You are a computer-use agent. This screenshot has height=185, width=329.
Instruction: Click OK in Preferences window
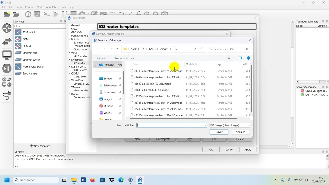click(x=211, y=150)
